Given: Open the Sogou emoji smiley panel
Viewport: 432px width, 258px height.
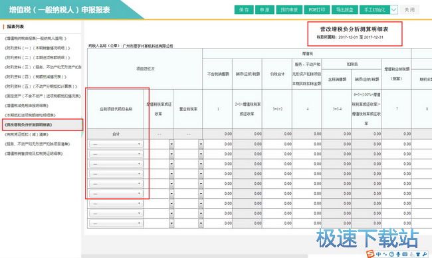Looking at the screenshot, I should click(x=391, y=254).
